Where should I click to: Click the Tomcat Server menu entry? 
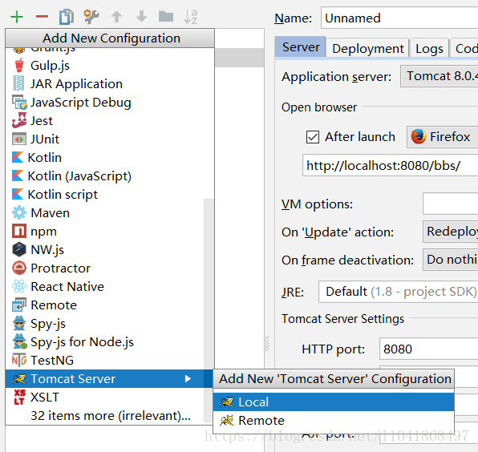tap(110, 378)
